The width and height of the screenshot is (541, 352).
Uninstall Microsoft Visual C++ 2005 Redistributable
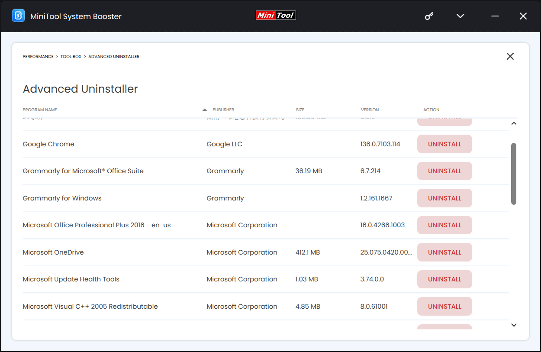click(444, 307)
